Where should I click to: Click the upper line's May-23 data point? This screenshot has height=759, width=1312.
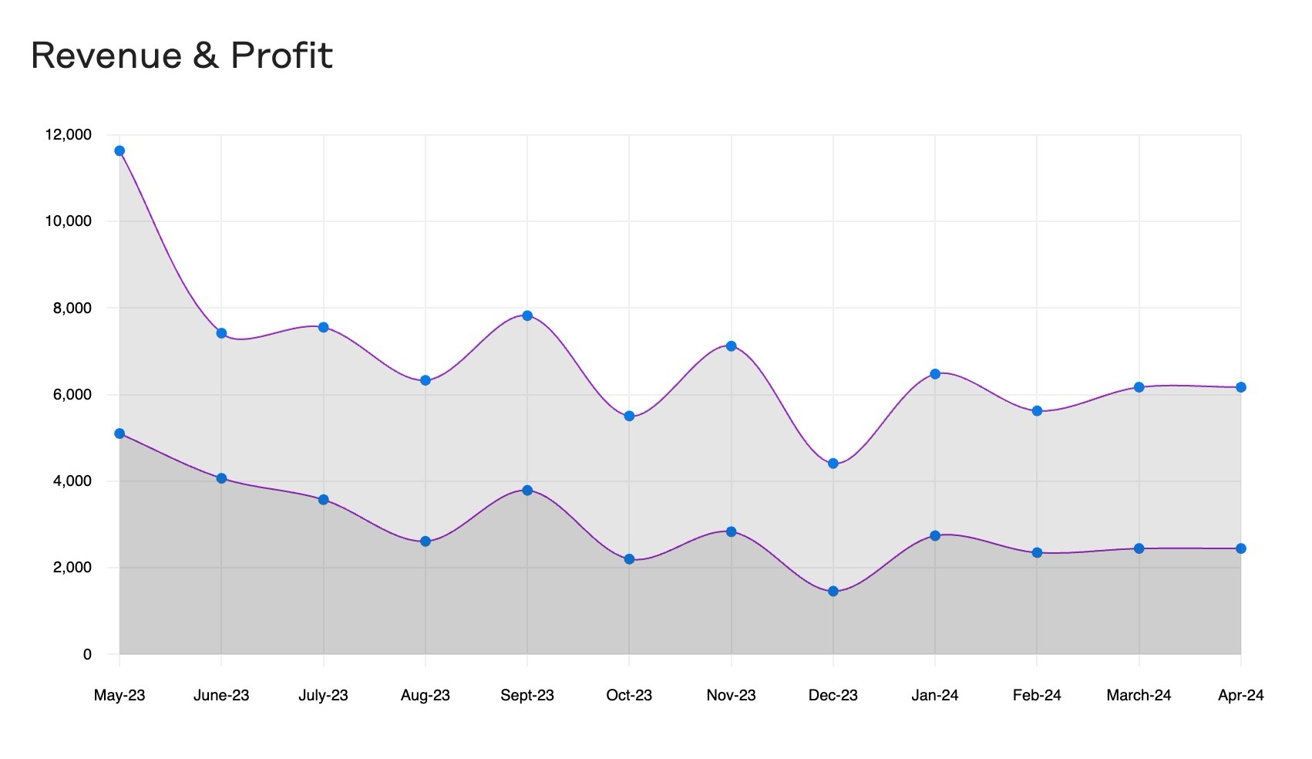coord(119,151)
